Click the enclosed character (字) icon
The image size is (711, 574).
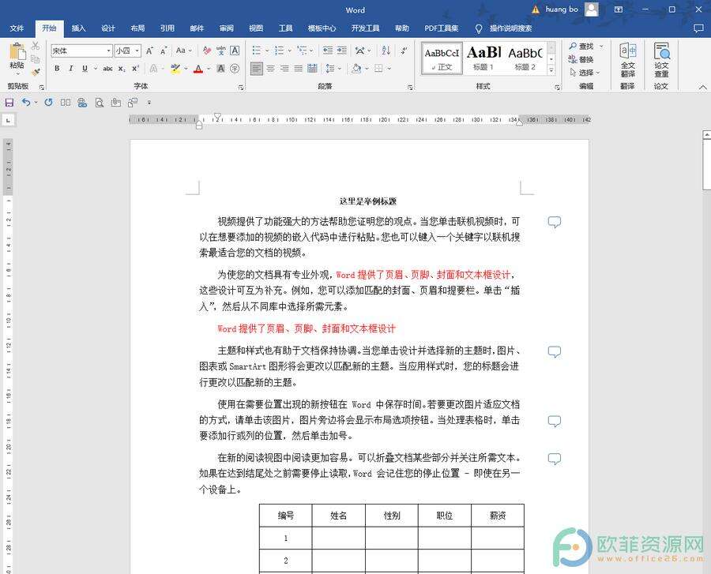point(235,69)
